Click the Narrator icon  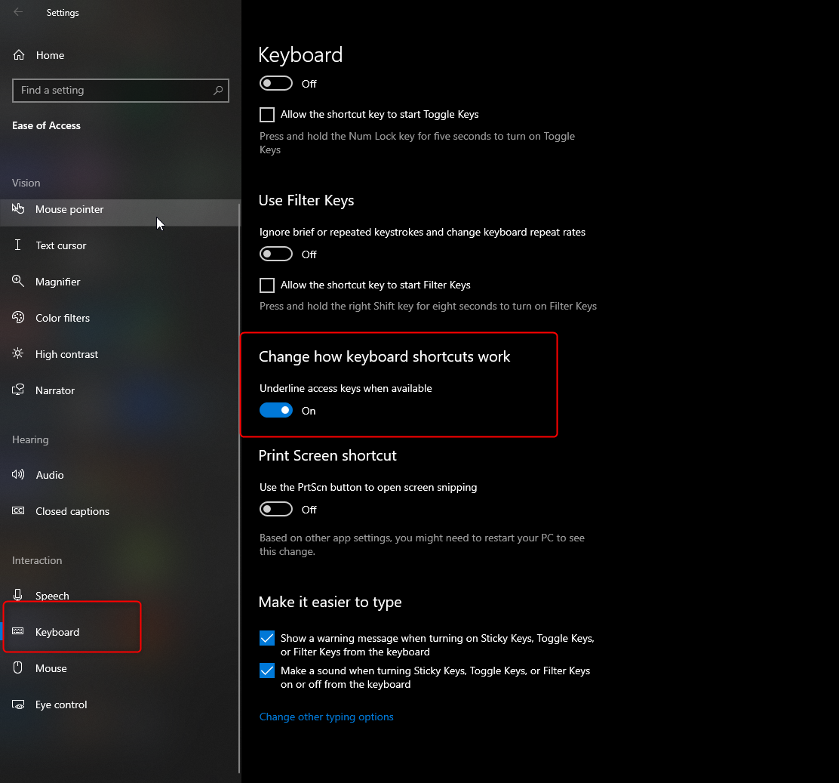point(18,390)
